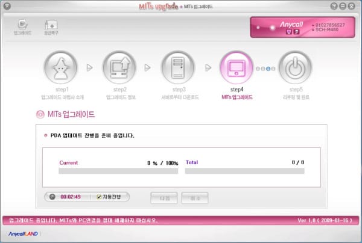Image resolution: width=362 pixels, height=243 pixels.
Task: Click the top-left window menu icon
Action: pos(7,6)
